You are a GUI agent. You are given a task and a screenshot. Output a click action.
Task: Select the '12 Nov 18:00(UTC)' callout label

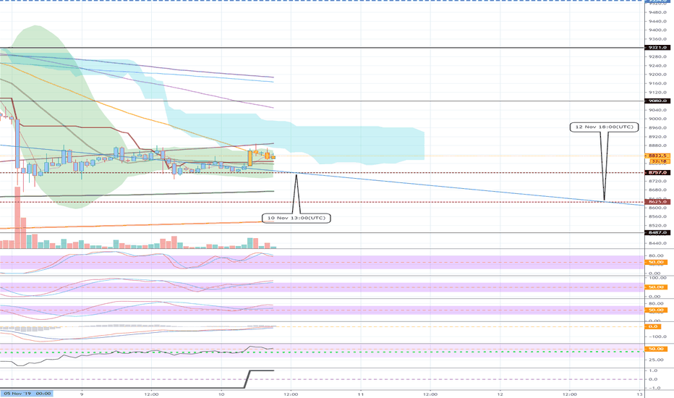pos(604,127)
